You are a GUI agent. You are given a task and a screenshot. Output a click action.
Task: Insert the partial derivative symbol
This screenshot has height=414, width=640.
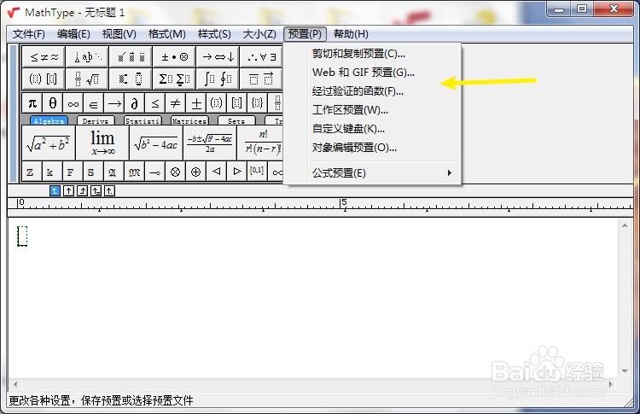pos(135,103)
